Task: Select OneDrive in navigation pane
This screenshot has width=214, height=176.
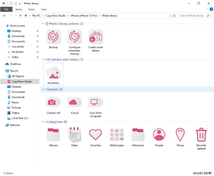Action: 15,64
